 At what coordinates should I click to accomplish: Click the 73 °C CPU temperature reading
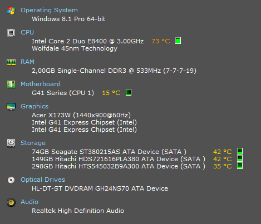[161, 41]
